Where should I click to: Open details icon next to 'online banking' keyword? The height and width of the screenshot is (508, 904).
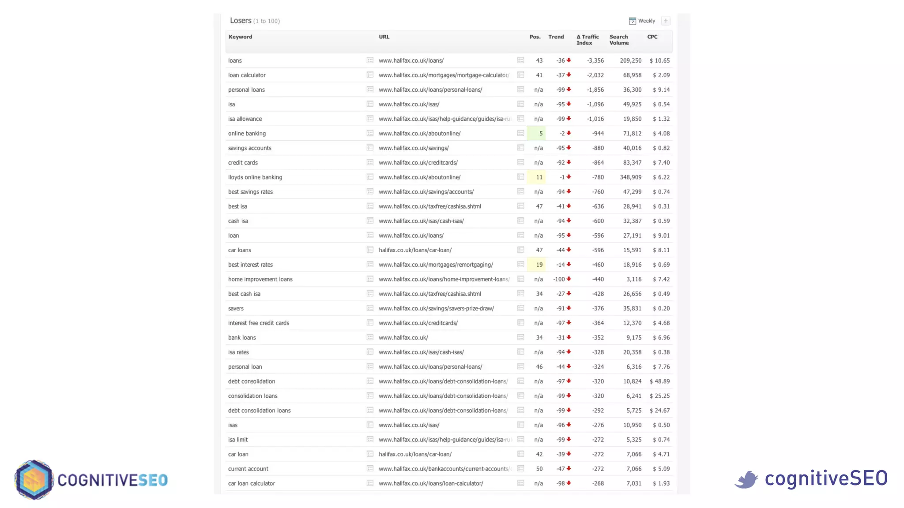[370, 133]
